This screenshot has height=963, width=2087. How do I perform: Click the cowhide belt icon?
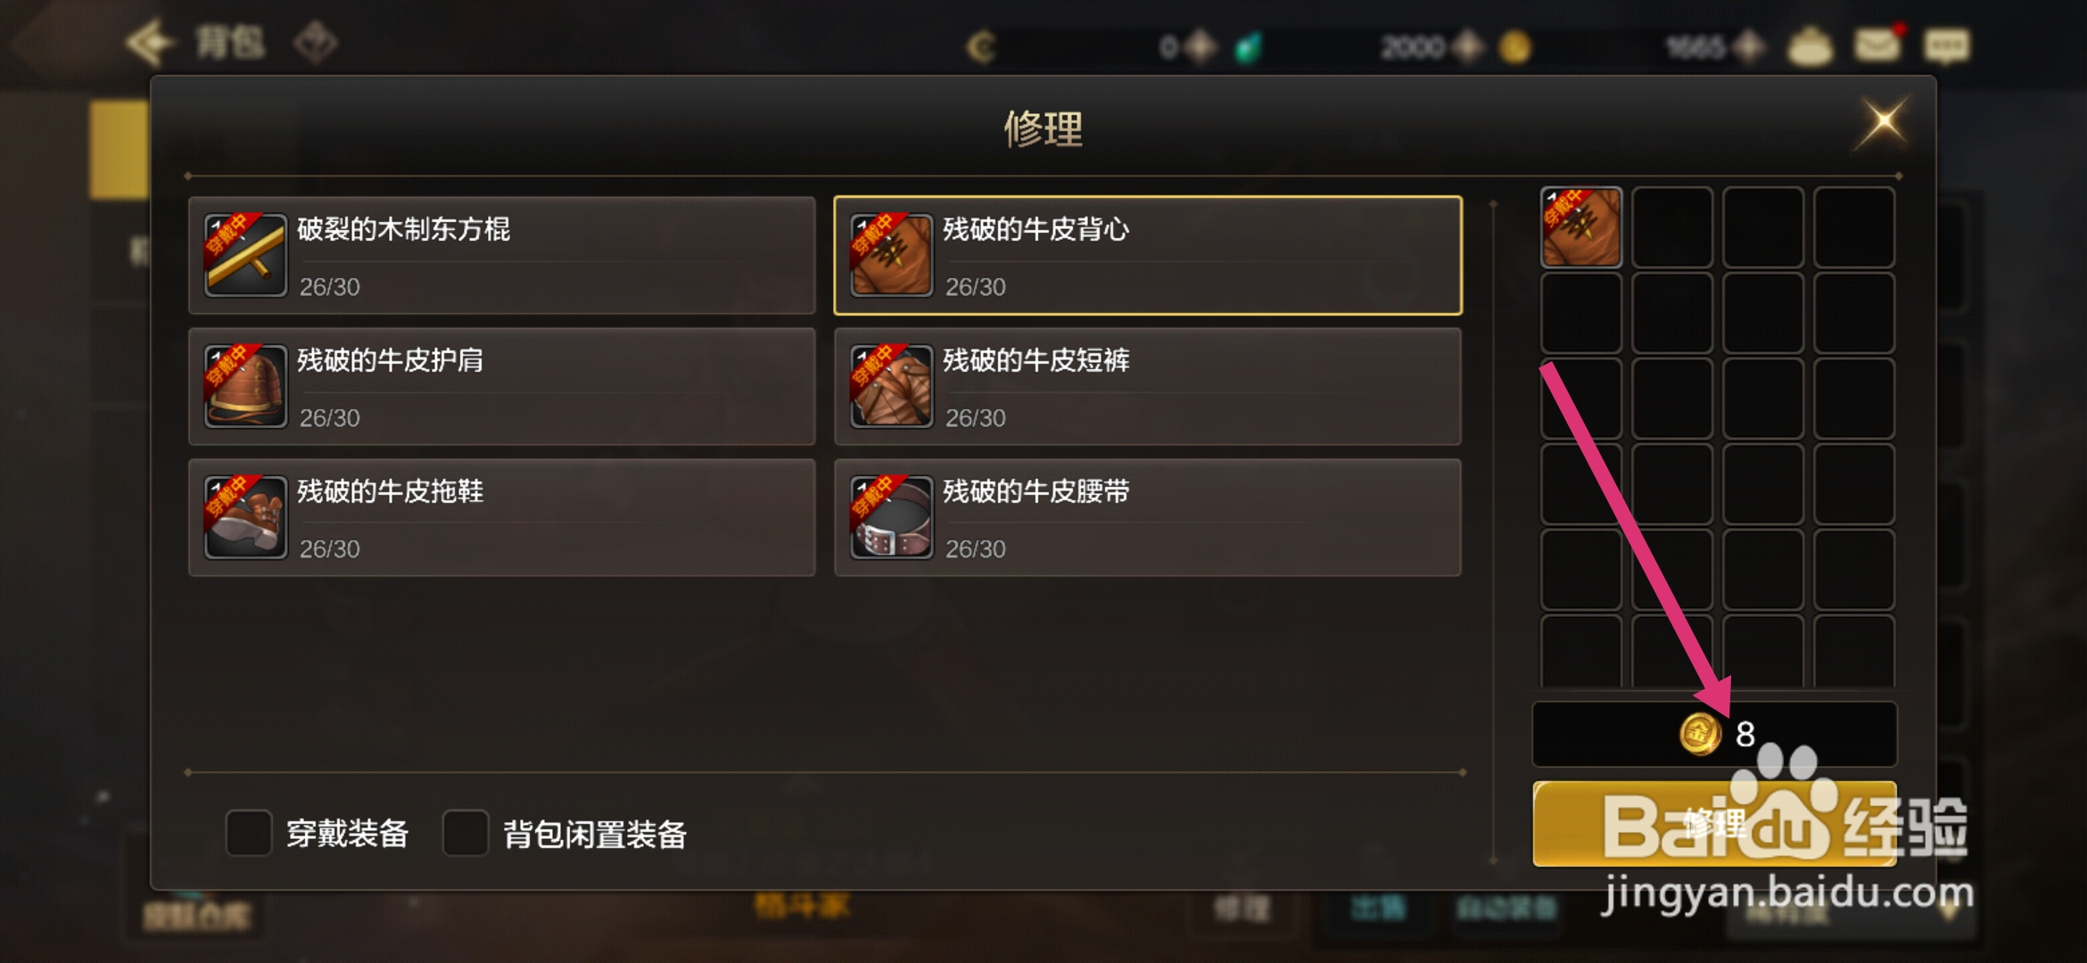(x=891, y=517)
